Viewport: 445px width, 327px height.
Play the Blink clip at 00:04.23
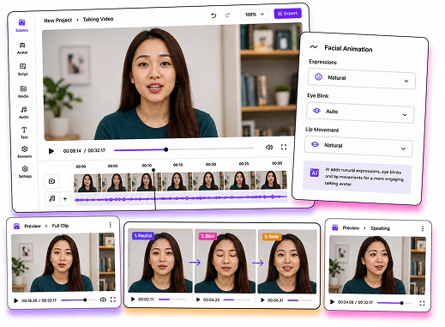[198, 300]
